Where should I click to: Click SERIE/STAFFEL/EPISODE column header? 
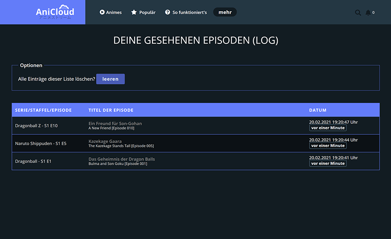43,110
